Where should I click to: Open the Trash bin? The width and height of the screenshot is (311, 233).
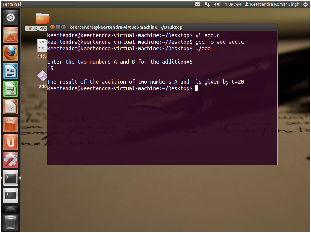coord(11,222)
